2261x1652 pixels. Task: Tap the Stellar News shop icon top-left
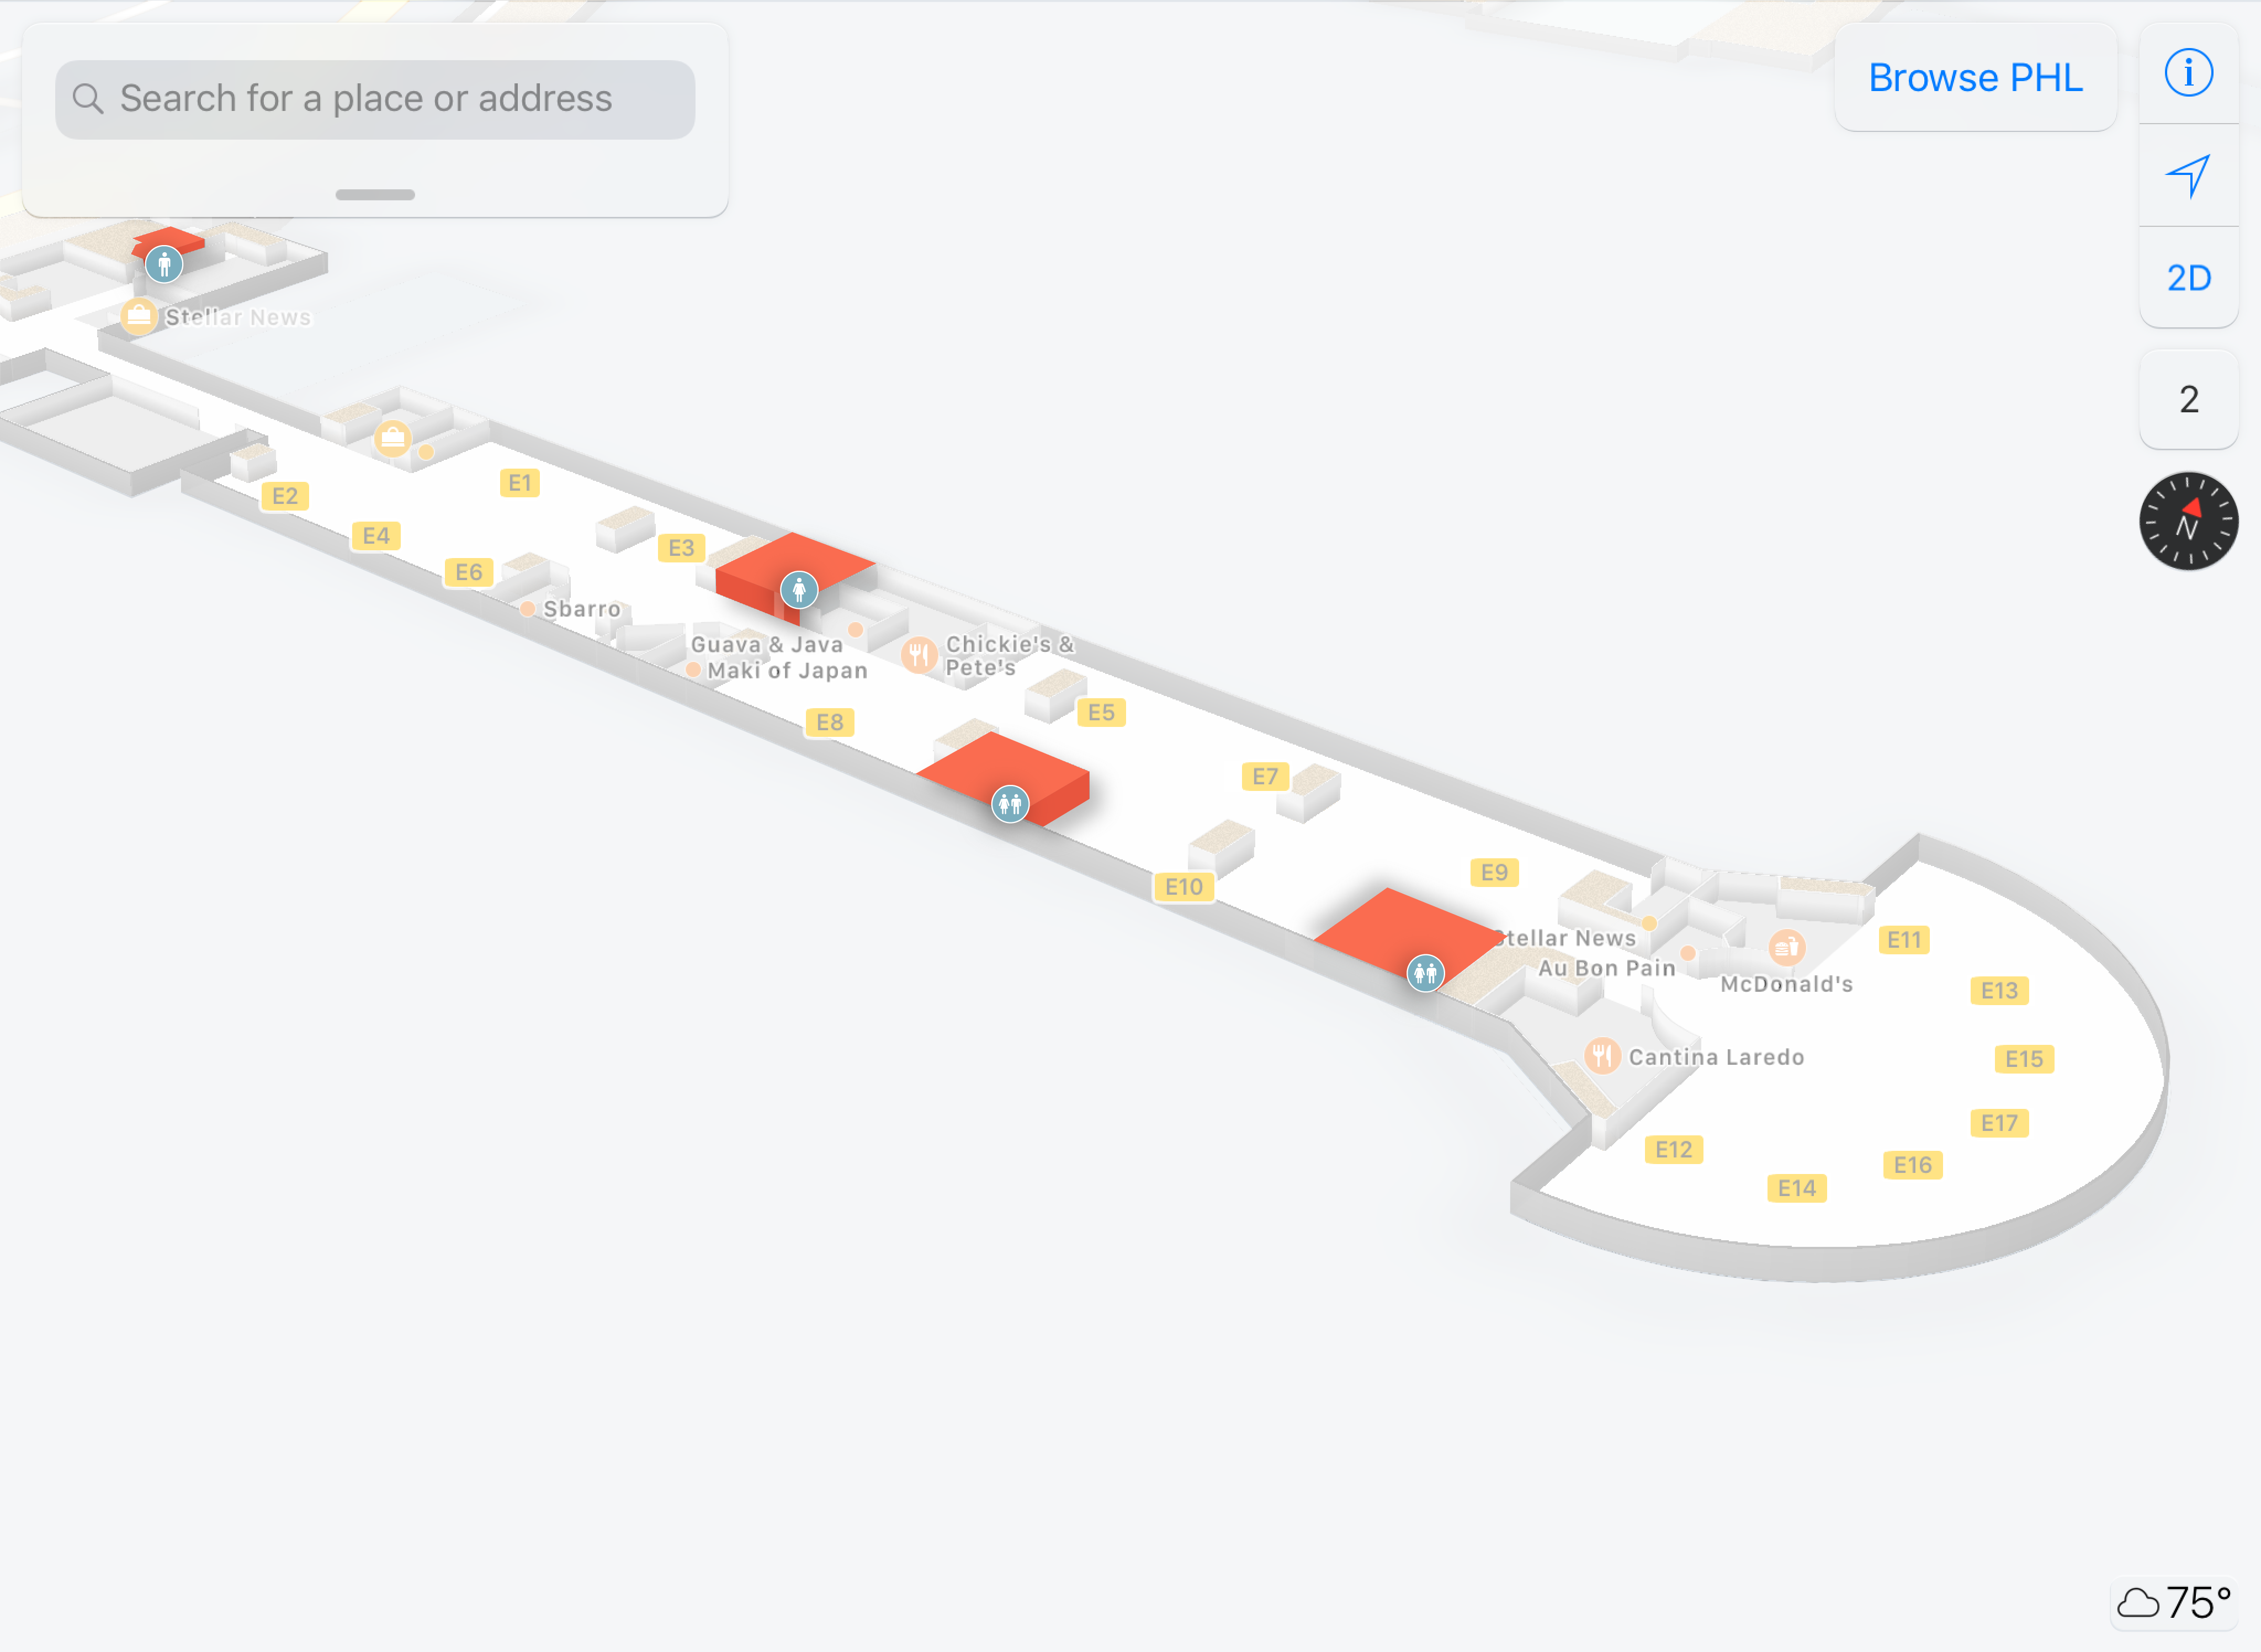[138, 316]
